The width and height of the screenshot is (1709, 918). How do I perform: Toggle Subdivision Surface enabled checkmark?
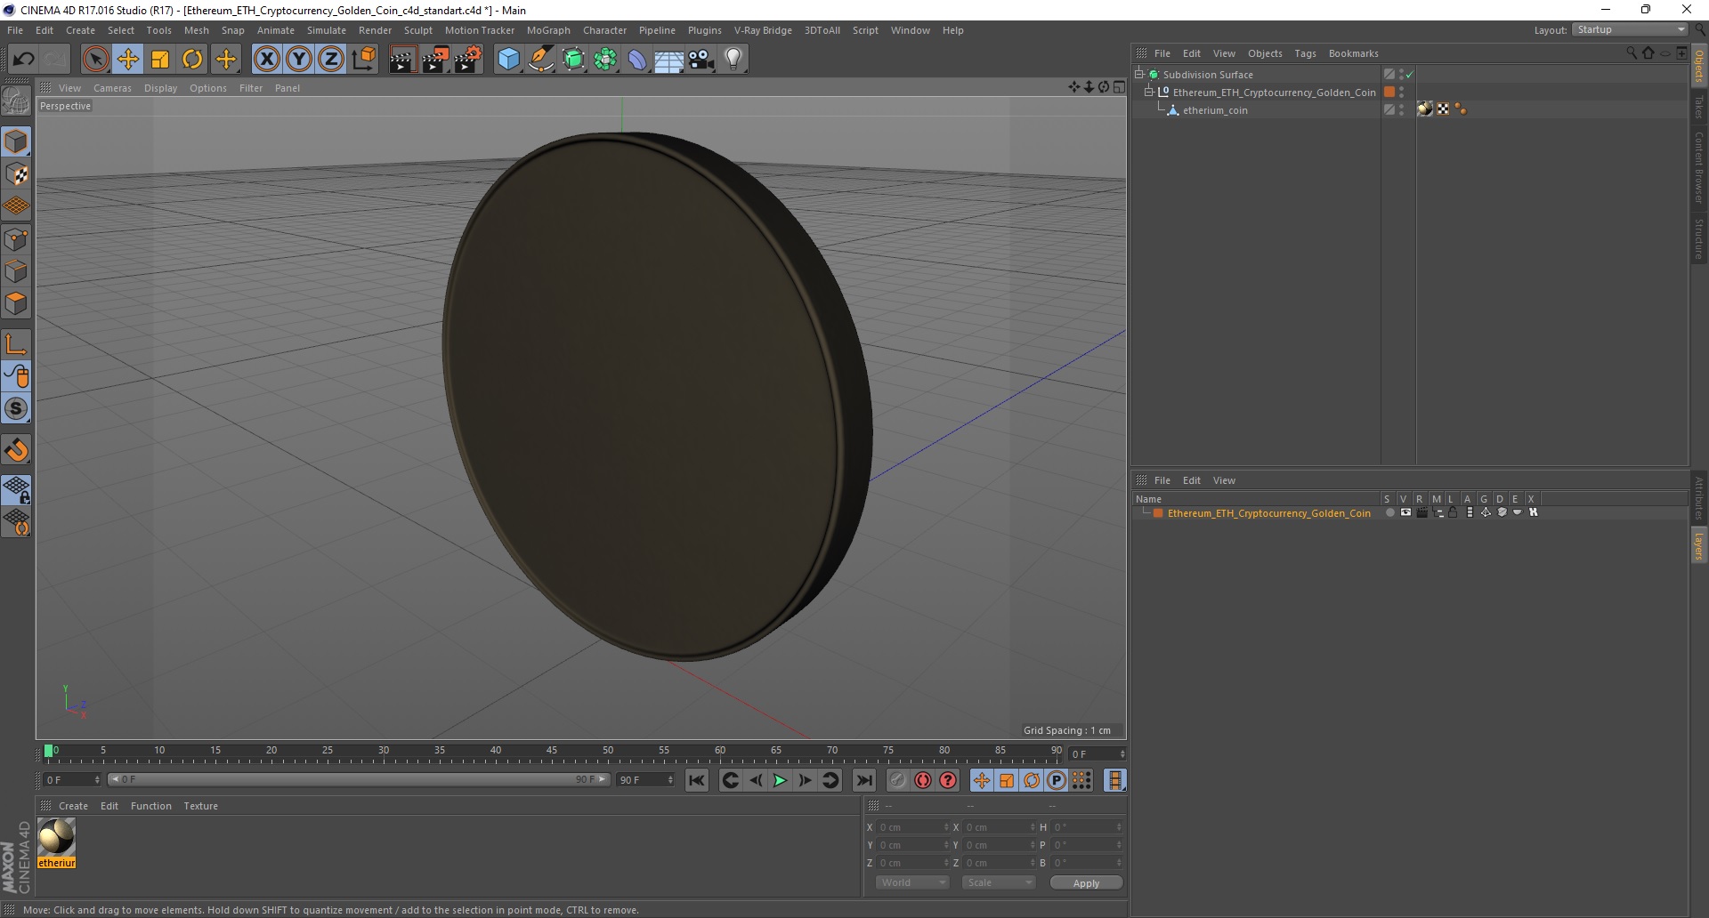coord(1410,75)
